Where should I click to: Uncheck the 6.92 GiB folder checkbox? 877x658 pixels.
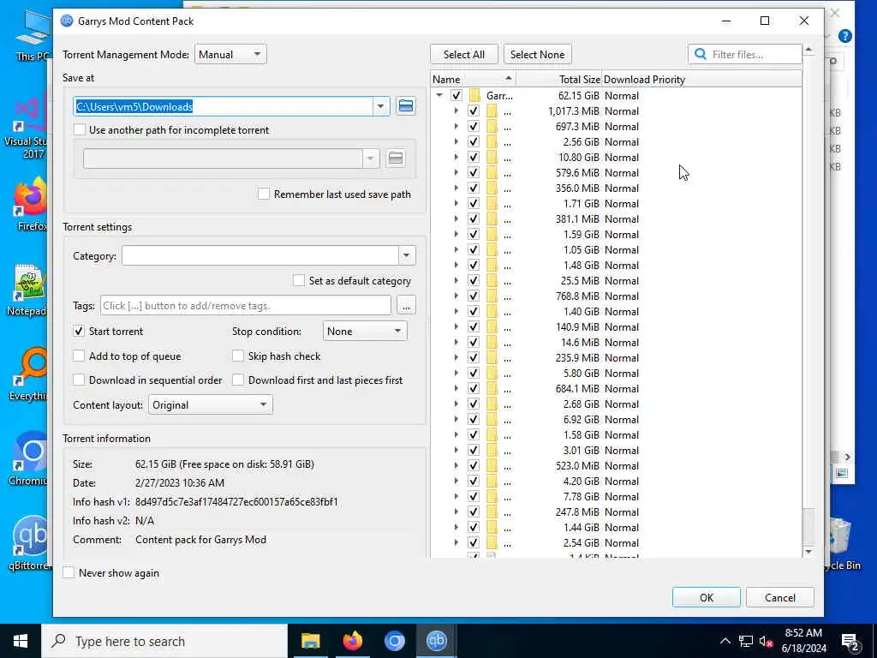point(473,420)
